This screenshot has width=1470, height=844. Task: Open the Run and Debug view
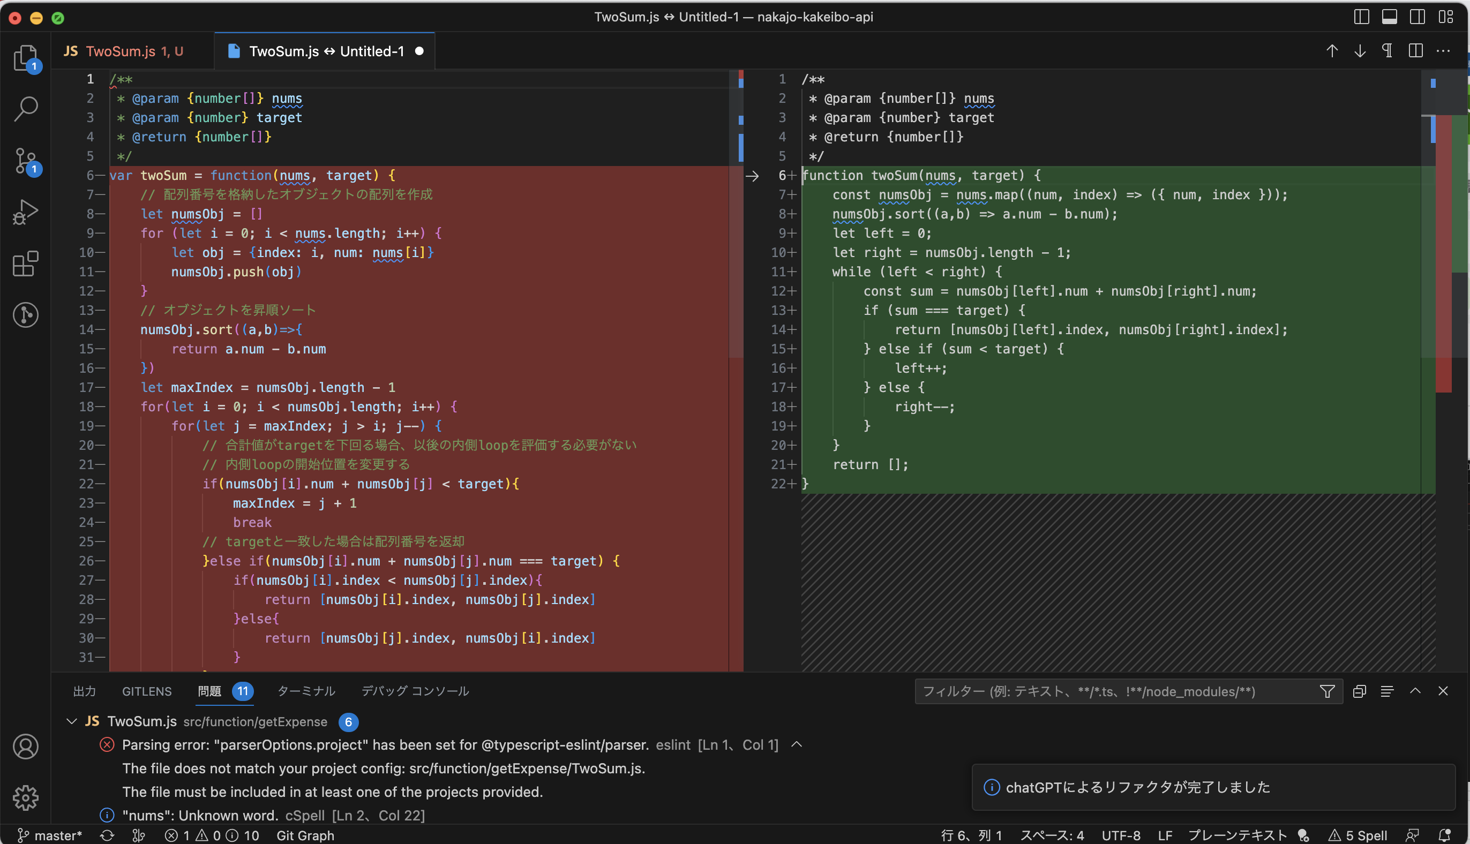[26, 212]
